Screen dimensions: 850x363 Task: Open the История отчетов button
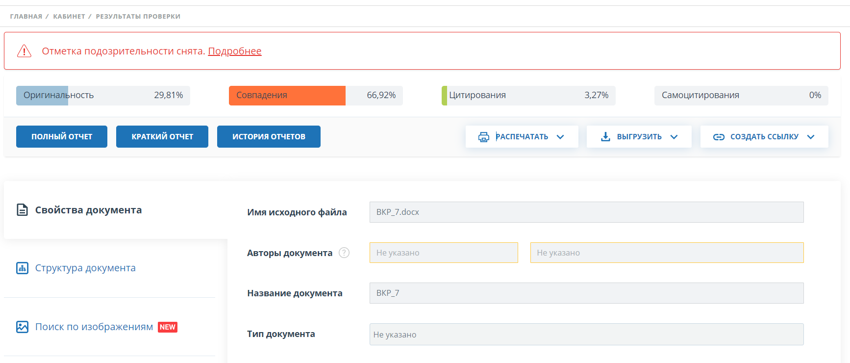pos(269,136)
